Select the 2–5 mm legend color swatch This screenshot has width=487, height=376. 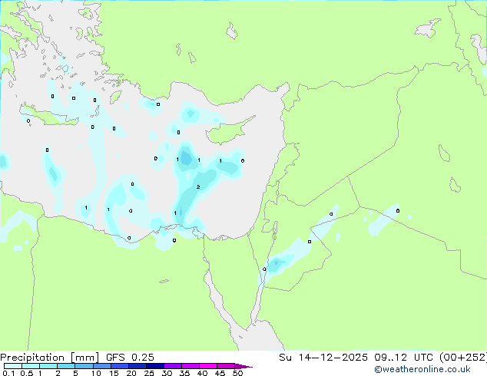66,366
